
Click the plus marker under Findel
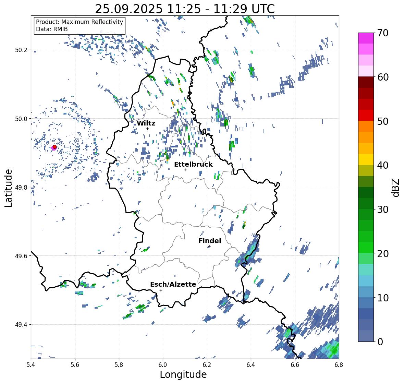tap(209, 247)
